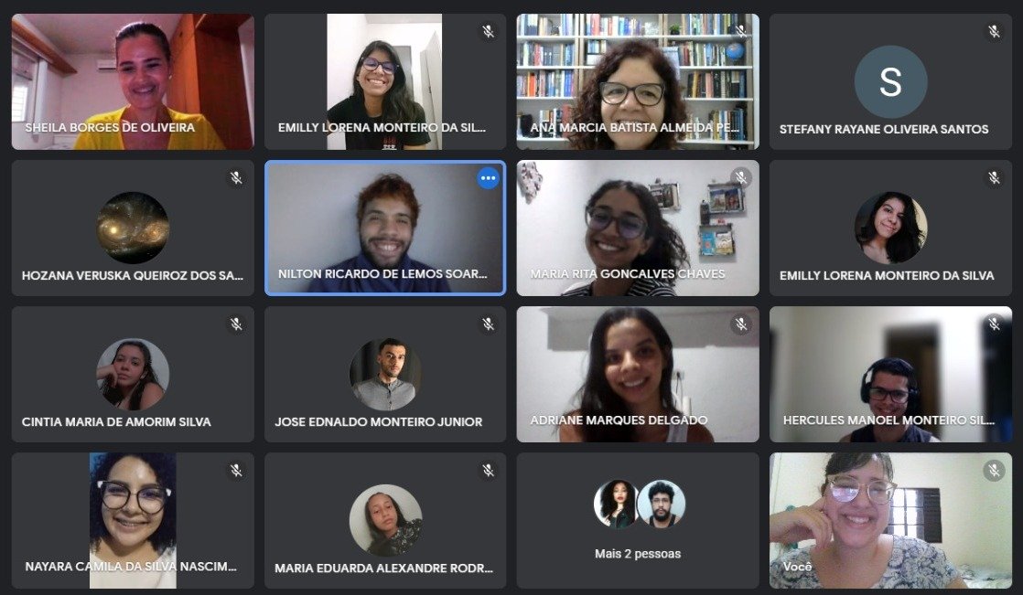Select Jose Ednaldo Monteiro Junior's profile picture
Image resolution: width=1023 pixels, height=595 pixels.
tap(385, 374)
